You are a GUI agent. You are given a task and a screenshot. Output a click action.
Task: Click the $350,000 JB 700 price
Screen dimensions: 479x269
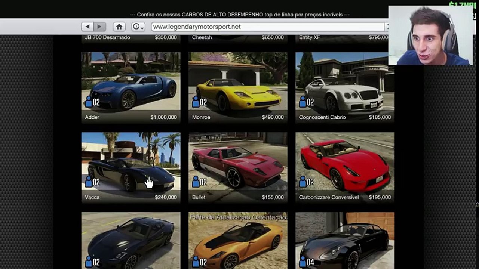166,37
